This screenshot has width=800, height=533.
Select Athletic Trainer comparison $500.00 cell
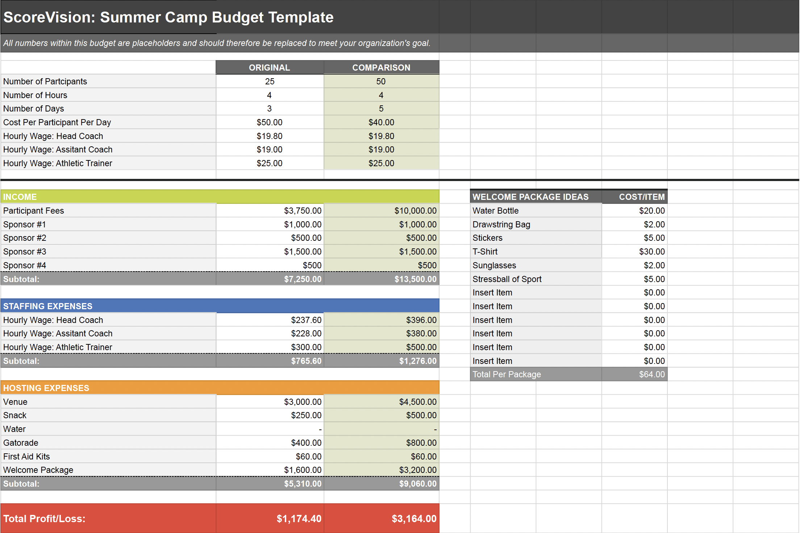(x=381, y=347)
